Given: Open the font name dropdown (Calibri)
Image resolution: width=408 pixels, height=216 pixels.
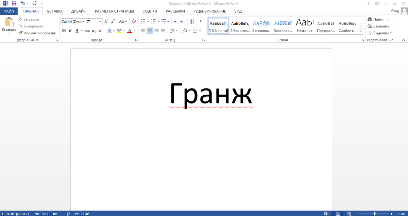Looking at the screenshot, I should [x=84, y=22].
